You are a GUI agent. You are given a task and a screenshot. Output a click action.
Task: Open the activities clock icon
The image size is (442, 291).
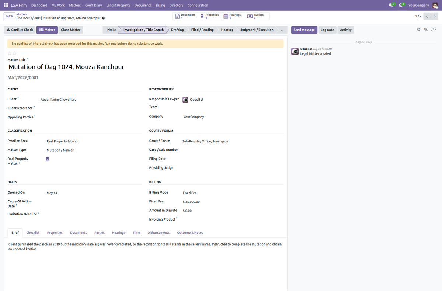[x=401, y=5]
